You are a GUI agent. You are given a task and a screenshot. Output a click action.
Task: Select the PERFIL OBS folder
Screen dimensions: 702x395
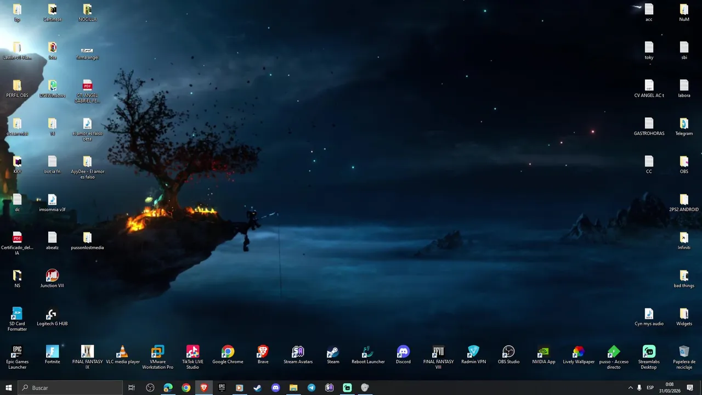[17, 89]
